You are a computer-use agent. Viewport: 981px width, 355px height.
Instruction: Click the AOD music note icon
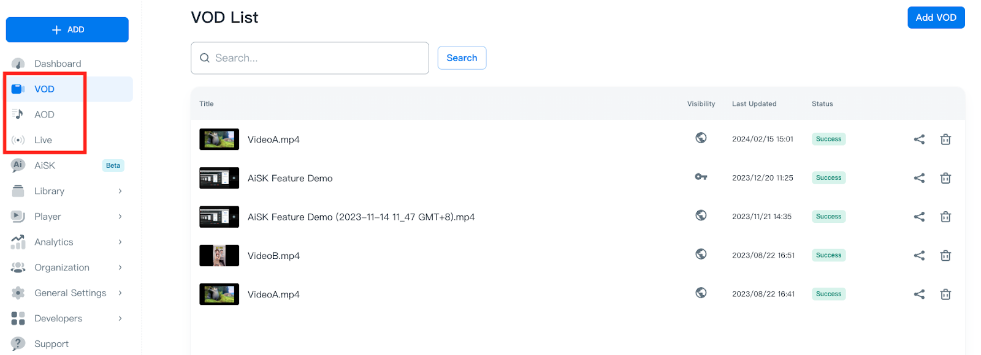pos(18,114)
